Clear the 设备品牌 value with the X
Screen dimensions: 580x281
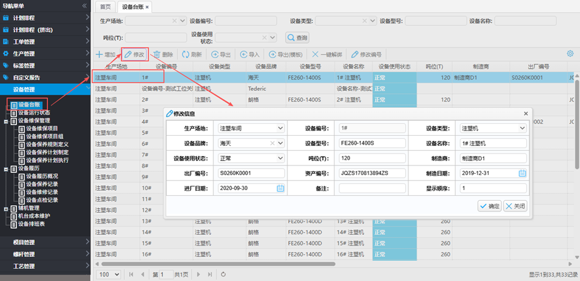click(272, 143)
